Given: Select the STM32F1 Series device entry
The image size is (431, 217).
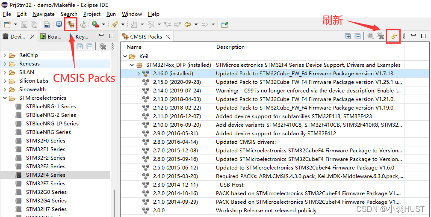Looking at the screenshot, I should (x=46, y=149).
